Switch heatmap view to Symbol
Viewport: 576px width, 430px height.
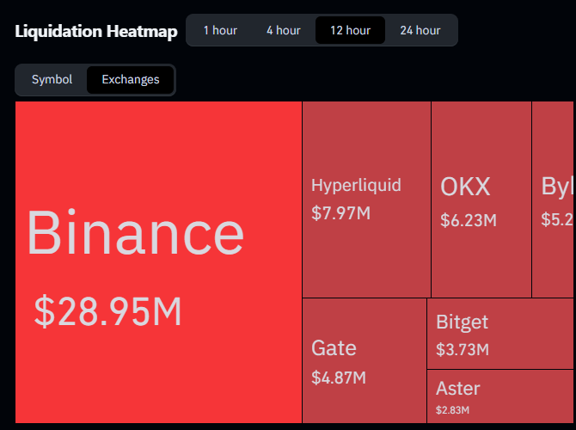(52, 79)
